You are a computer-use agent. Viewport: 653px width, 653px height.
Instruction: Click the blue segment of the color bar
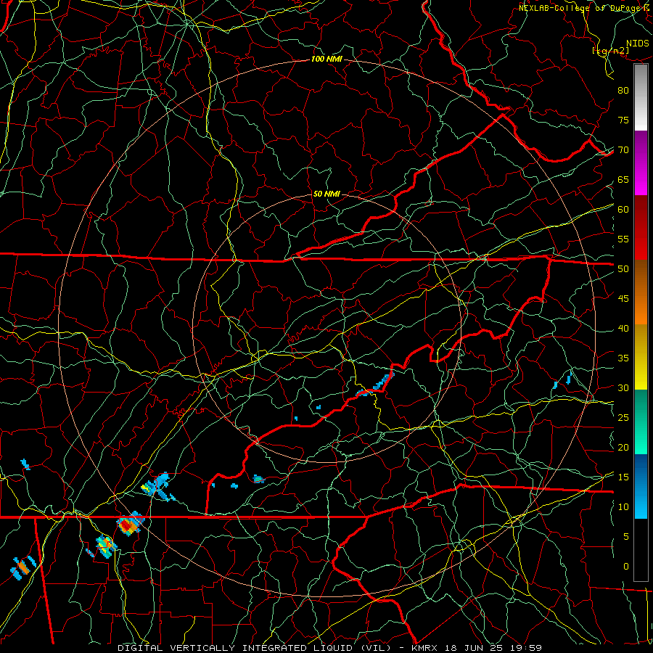point(641,486)
